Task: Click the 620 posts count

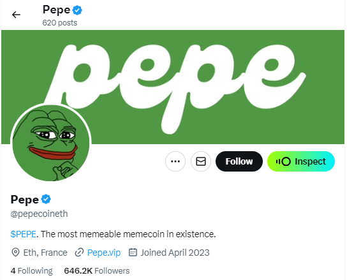Action: click(x=60, y=23)
